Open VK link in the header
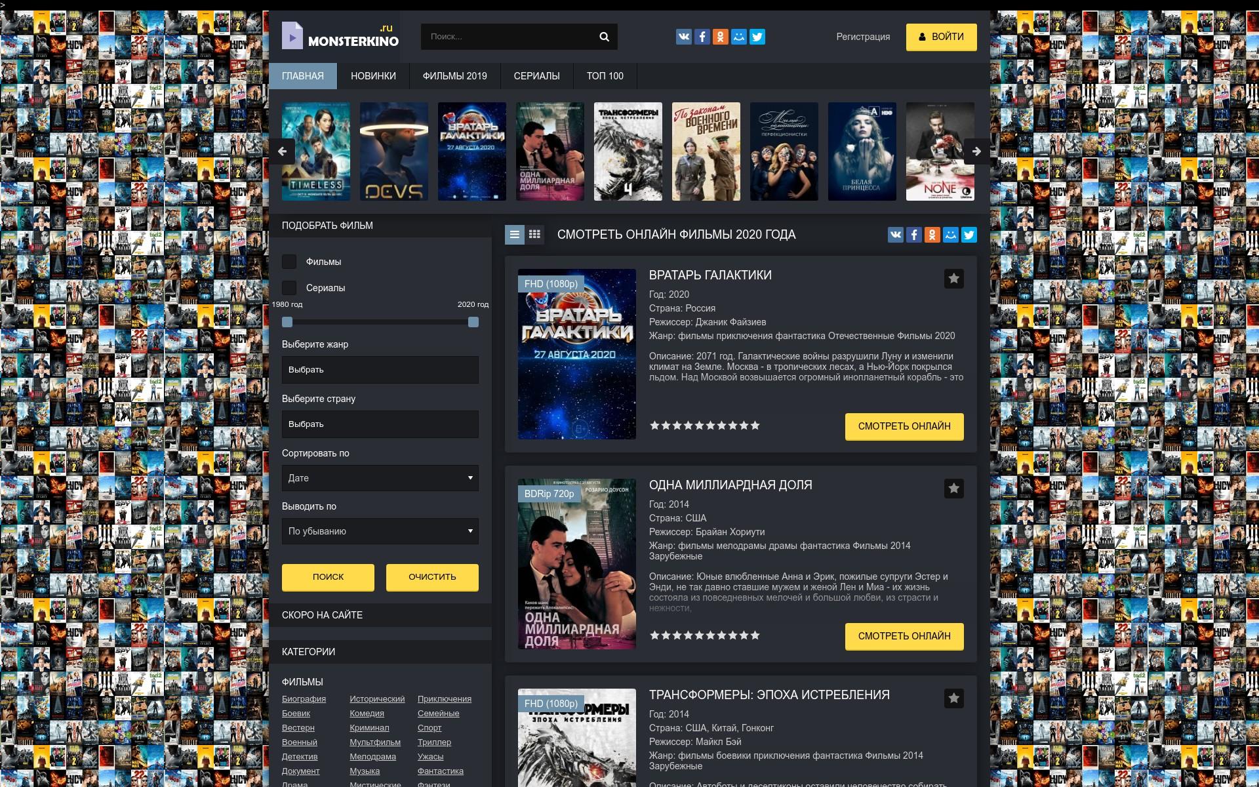This screenshot has height=787, width=1259. tap(684, 37)
